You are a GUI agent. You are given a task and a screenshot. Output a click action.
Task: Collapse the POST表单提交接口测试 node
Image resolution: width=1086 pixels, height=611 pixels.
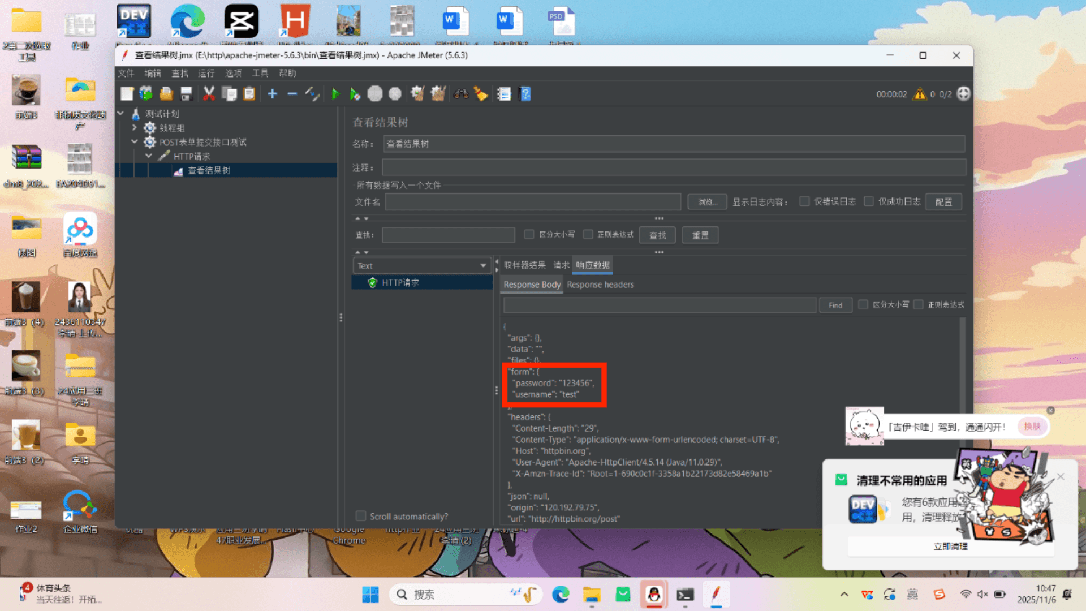135,142
